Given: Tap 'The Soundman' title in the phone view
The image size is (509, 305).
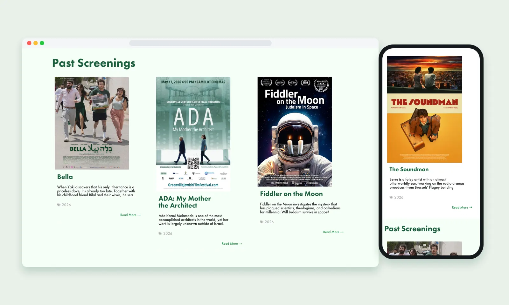Looking at the screenshot, I should point(409,169).
